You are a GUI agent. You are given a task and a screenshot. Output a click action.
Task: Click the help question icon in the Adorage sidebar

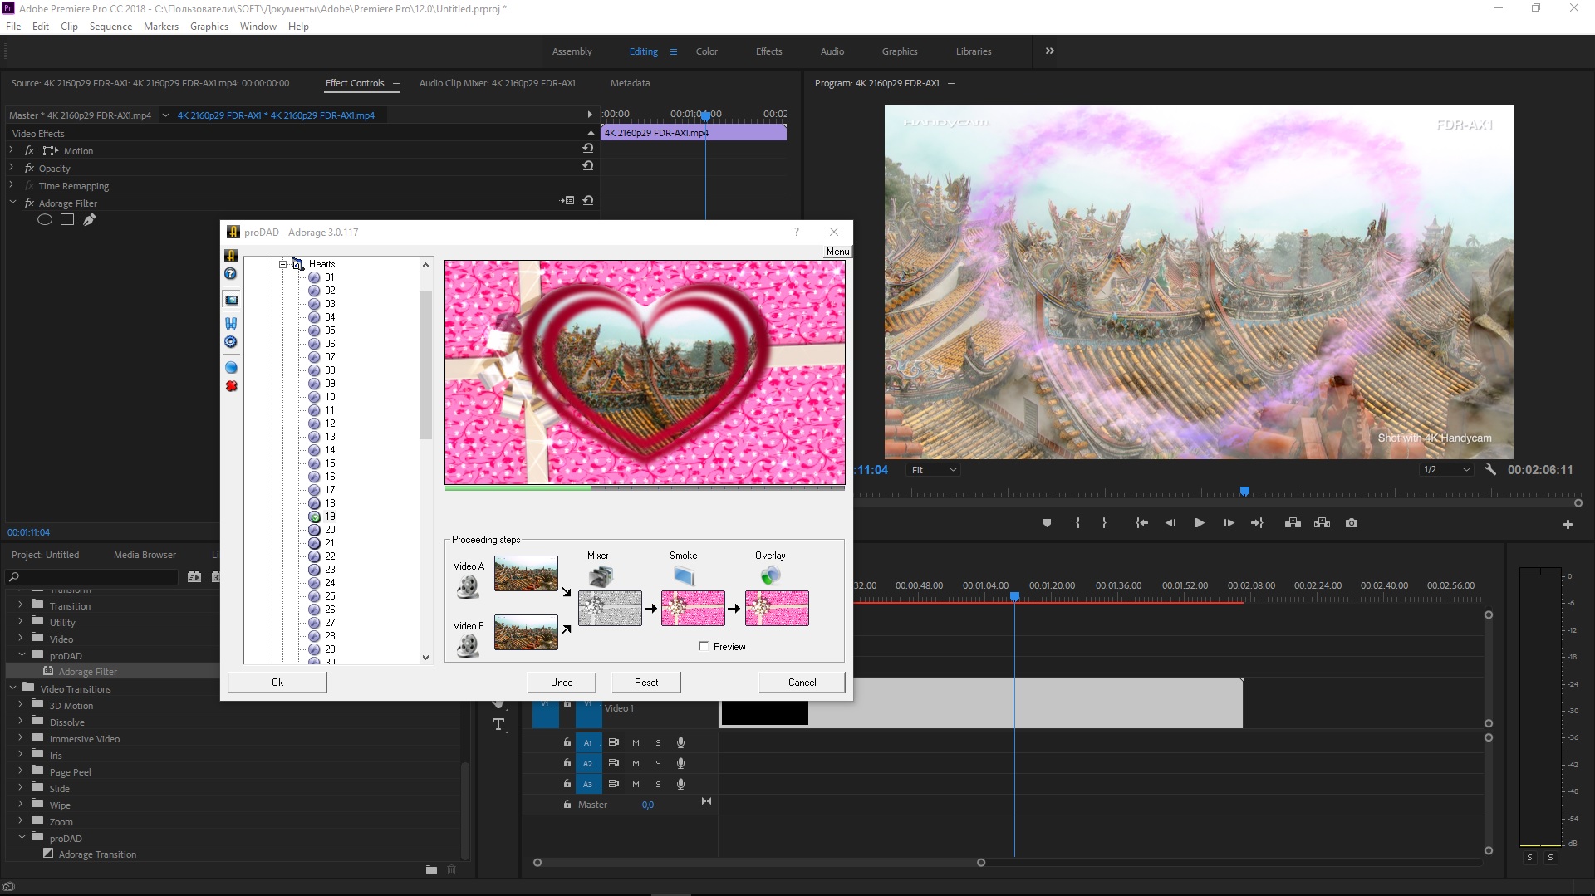231,274
